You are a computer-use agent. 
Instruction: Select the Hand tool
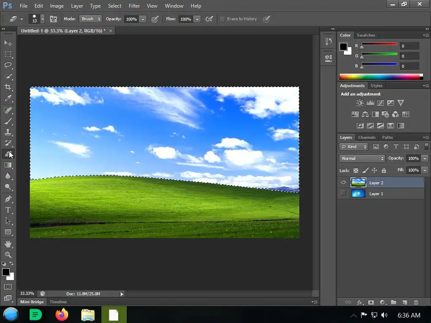pyautogui.click(x=8, y=244)
